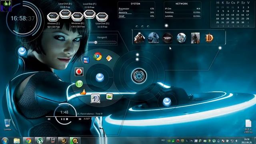Open the blue-white round game icon in dock
Screen dimensions: 256x144
click(181, 38)
